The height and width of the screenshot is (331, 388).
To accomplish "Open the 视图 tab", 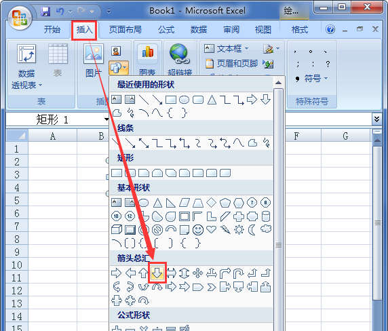I will pos(263,29).
